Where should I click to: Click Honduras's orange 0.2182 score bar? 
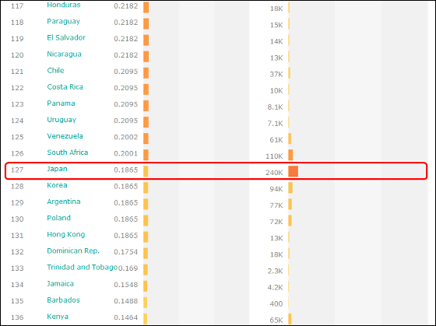click(x=146, y=7)
